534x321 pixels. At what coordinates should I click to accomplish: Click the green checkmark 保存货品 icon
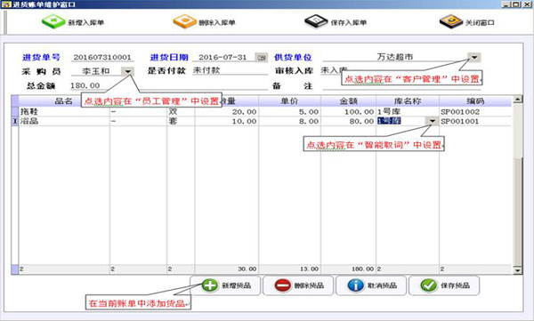tap(428, 285)
